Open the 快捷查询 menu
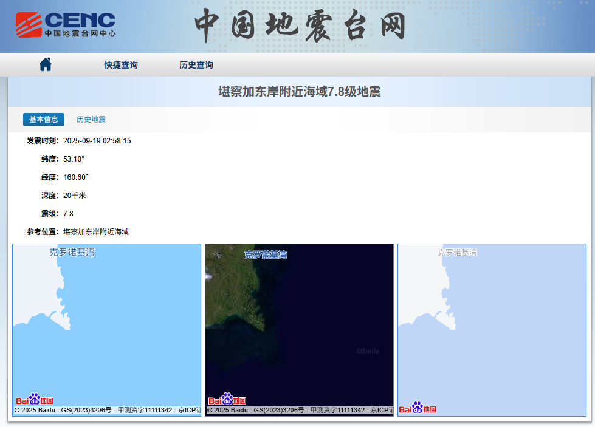595x427 pixels. (x=121, y=65)
